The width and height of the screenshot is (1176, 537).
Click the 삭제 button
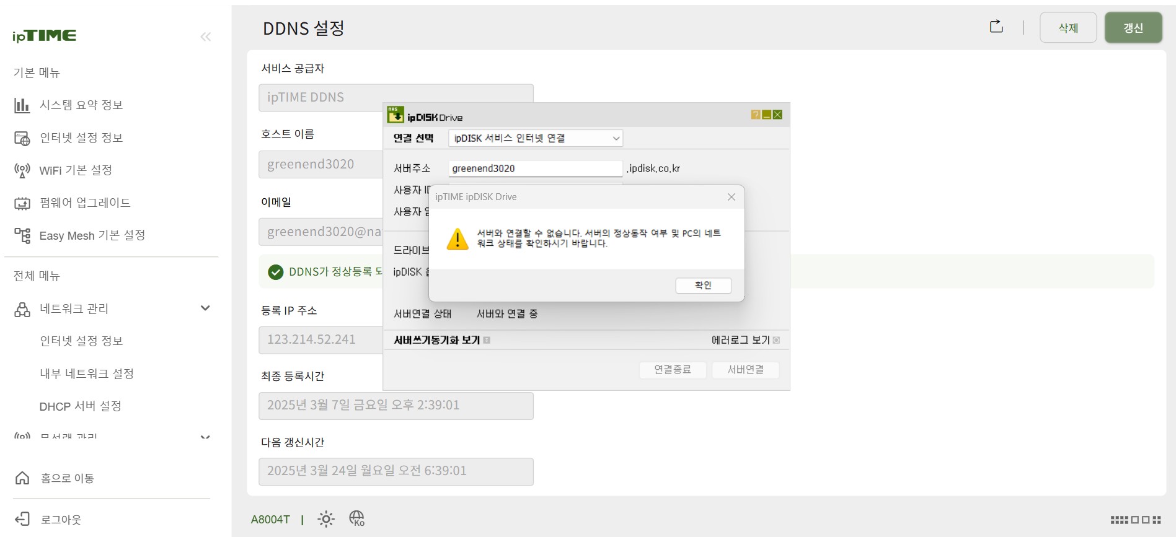tap(1068, 28)
